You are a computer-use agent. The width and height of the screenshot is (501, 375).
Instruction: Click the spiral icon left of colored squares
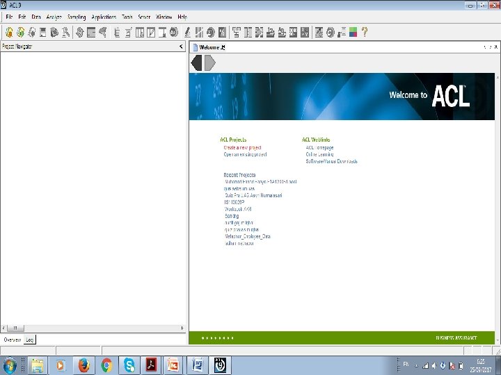coord(331,32)
